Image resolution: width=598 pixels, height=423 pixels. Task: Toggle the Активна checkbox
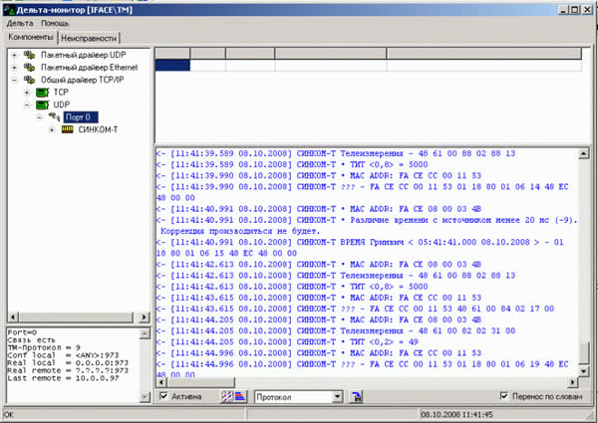pyautogui.click(x=163, y=397)
